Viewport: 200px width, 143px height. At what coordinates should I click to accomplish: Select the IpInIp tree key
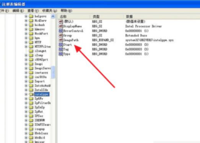[39, 107]
